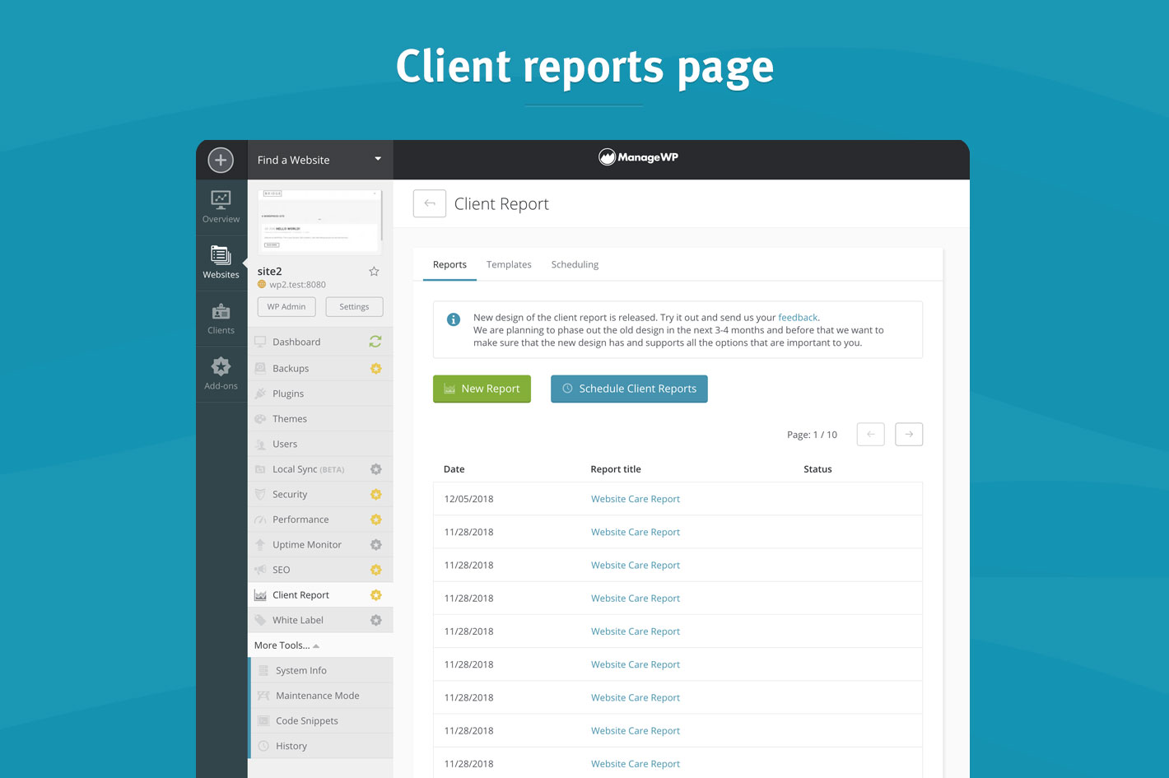Open the Add-ons section icon

[221, 374]
